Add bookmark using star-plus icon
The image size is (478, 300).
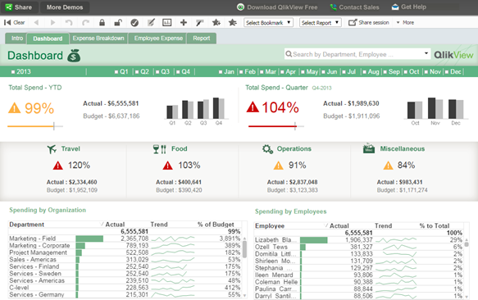click(216, 23)
